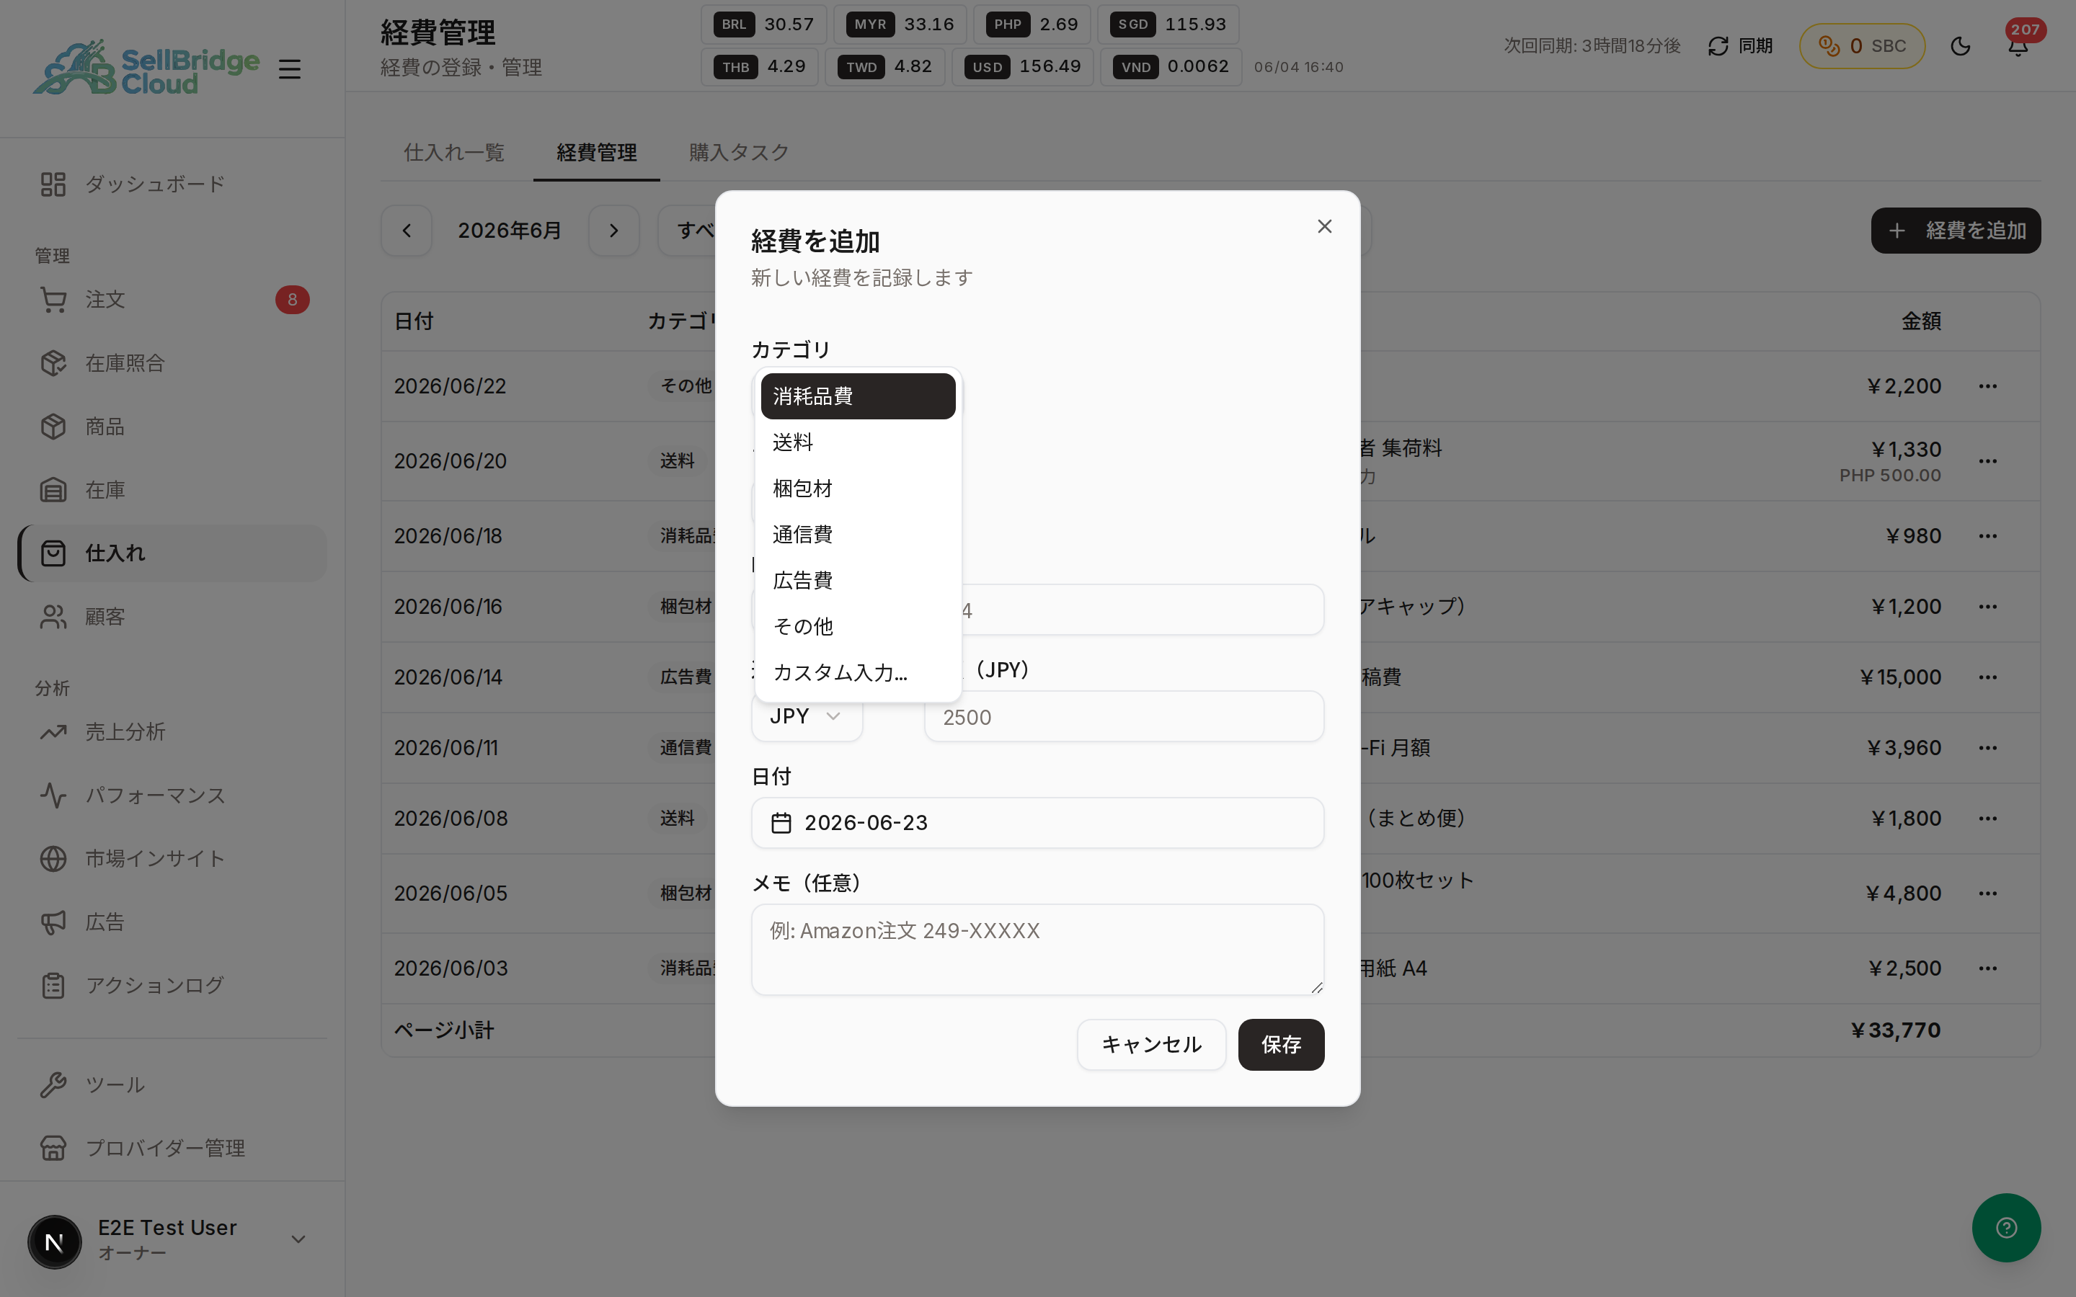Switch to 仕入れ一覧 tab
The height and width of the screenshot is (1297, 2076).
click(454, 153)
